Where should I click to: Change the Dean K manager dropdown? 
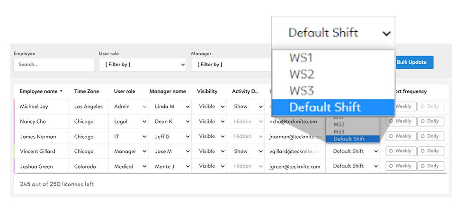pyautogui.click(x=172, y=122)
